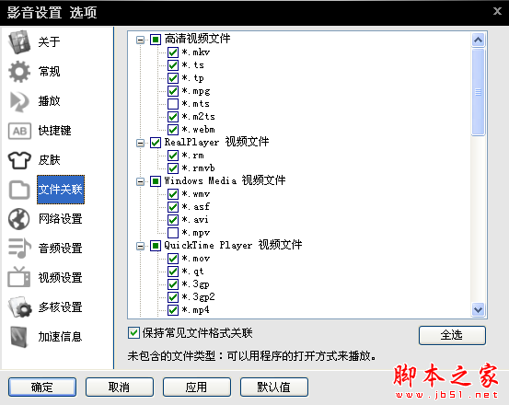Click the TV icon for 视频设置

[19, 277]
